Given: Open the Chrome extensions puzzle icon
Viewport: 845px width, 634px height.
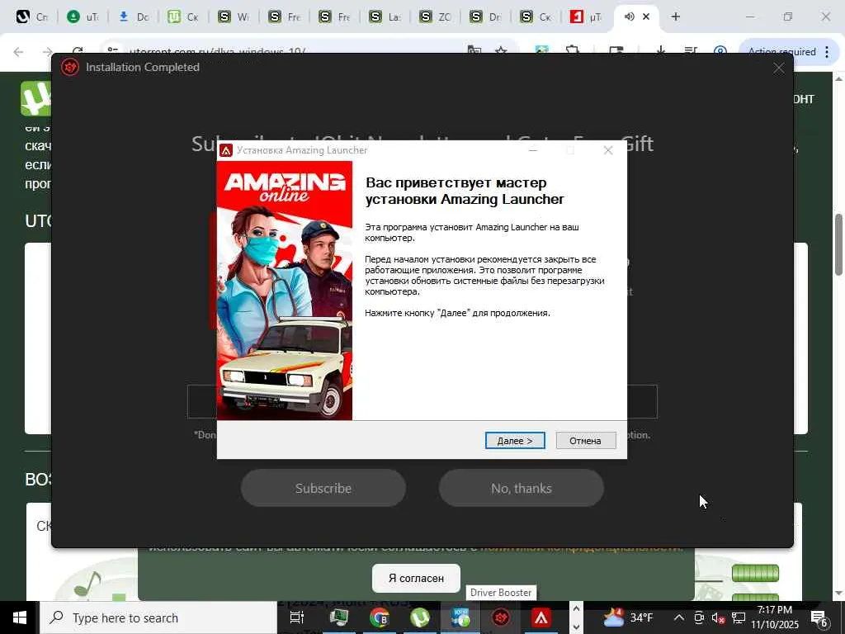Looking at the screenshot, I should coord(573,52).
